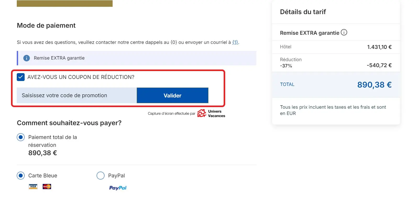Click the PayPal logo
This screenshot has height=209, width=419.
pyautogui.click(x=118, y=188)
